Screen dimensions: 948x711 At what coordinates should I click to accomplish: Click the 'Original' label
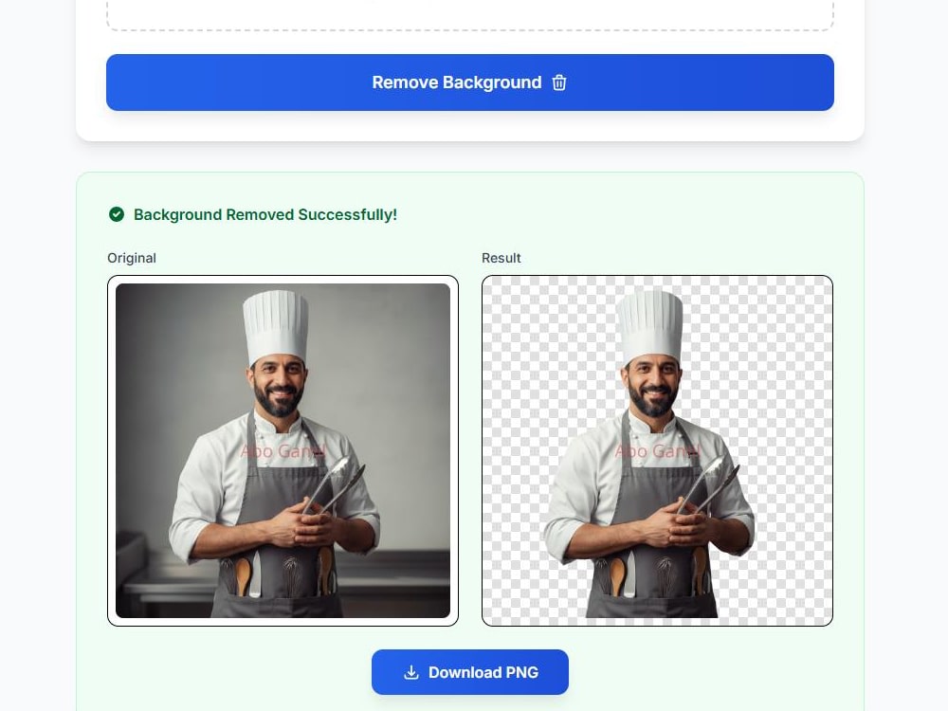click(x=132, y=258)
